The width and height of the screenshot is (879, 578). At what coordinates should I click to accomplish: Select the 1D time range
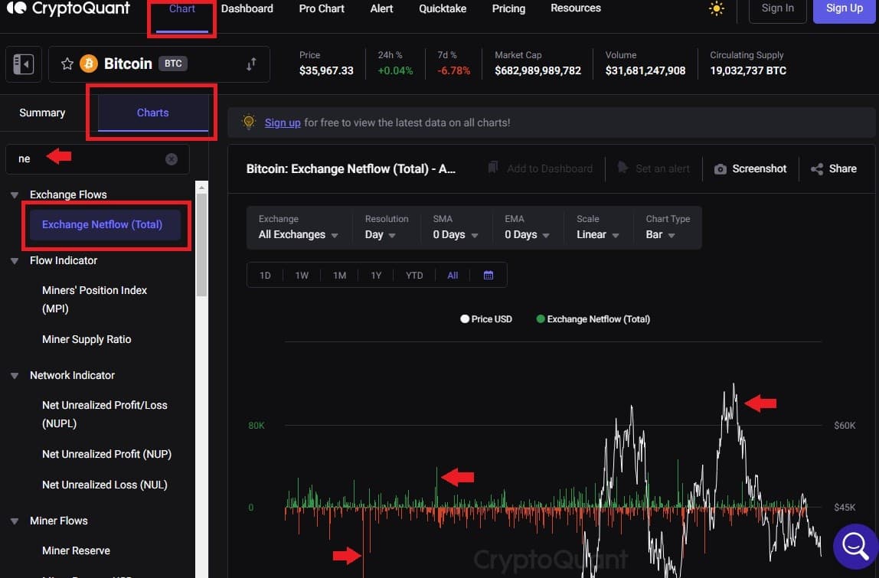[x=265, y=276]
